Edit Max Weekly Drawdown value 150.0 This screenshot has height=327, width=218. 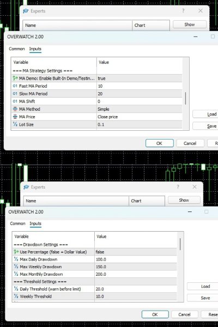[x=136, y=267]
